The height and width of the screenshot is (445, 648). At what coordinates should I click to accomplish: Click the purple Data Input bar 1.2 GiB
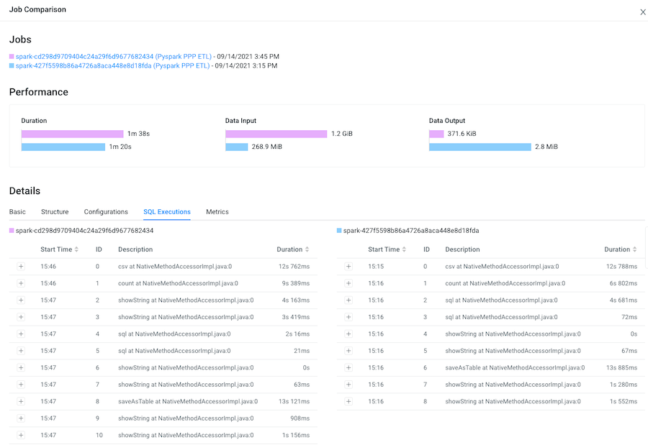coord(276,134)
